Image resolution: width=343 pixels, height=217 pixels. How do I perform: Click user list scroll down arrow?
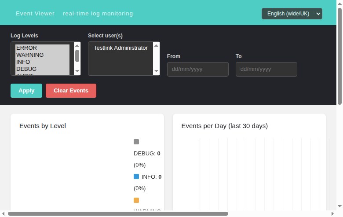156,71
